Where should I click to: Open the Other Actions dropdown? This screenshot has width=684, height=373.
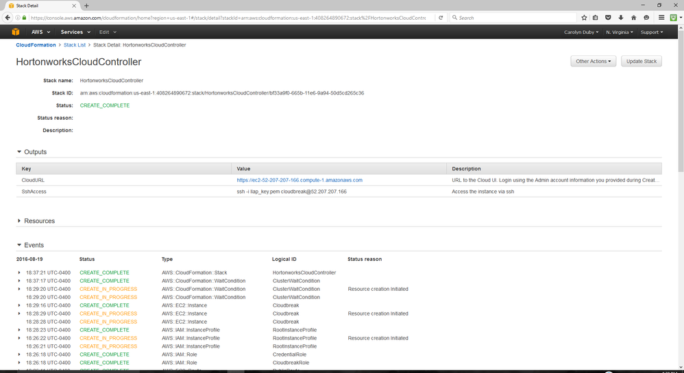[594, 62]
